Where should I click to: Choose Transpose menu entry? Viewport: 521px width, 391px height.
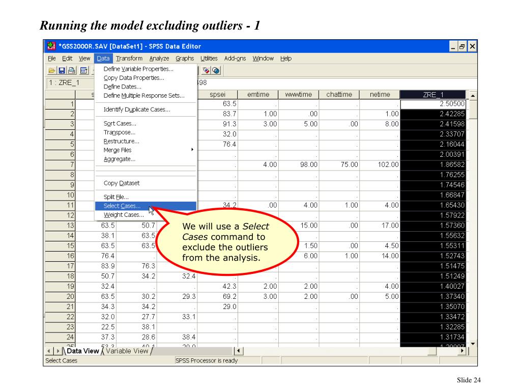tap(146, 132)
